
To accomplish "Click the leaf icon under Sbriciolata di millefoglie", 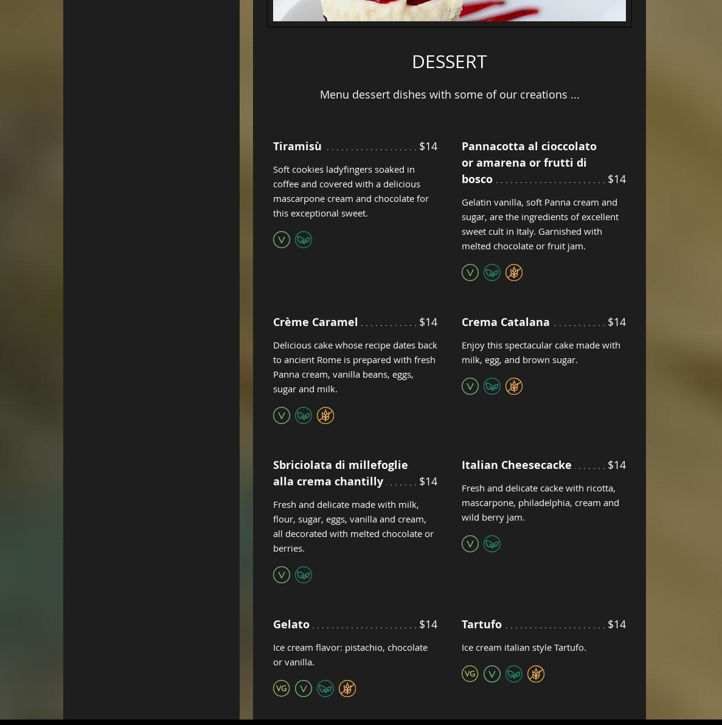I will (304, 575).
